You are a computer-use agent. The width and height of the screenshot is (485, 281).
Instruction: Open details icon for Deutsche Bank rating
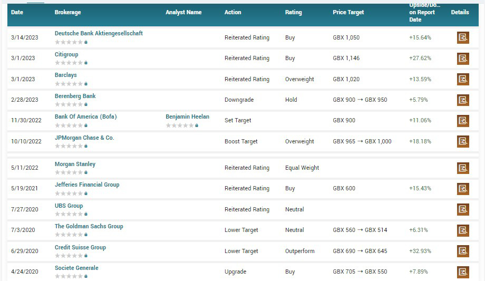[462, 38]
